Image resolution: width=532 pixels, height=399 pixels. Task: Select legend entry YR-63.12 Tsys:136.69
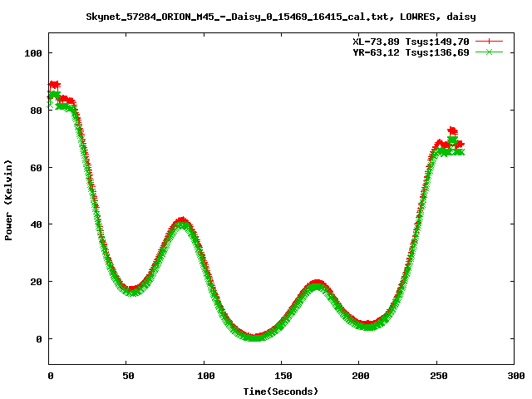[x=411, y=52]
